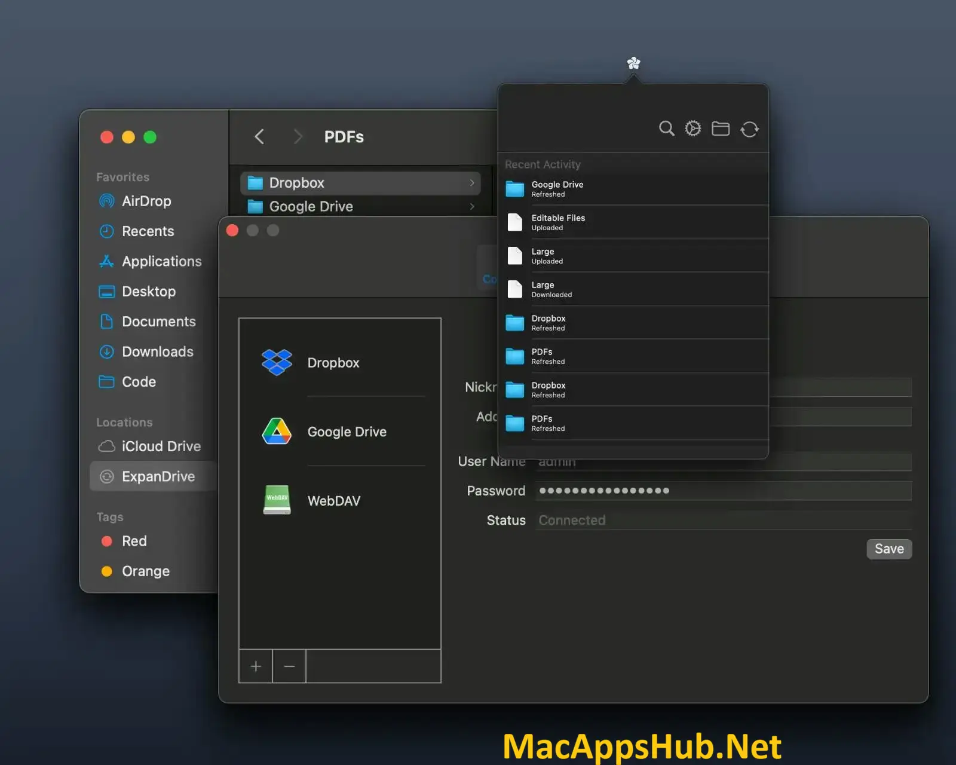This screenshot has width=956, height=765.
Task: Go forward in Finder window
Action: (298, 137)
